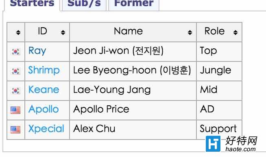Screen dimensions: 266x157
Task: Open the Apollo player link
Action: (44, 109)
